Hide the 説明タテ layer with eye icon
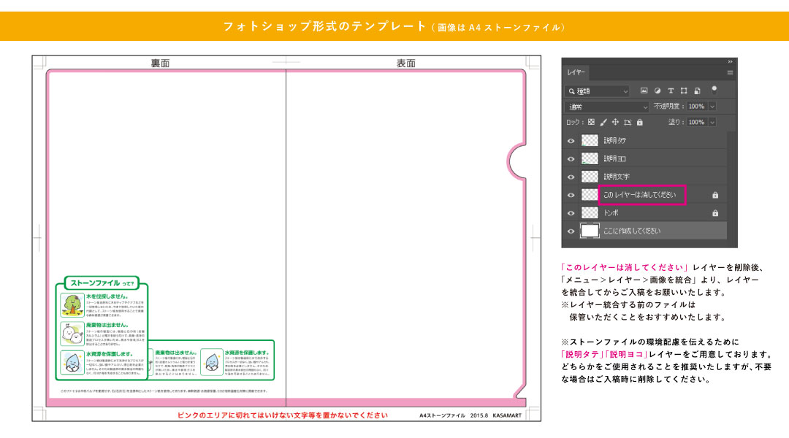This screenshot has height=438, width=789. (x=571, y=140)
